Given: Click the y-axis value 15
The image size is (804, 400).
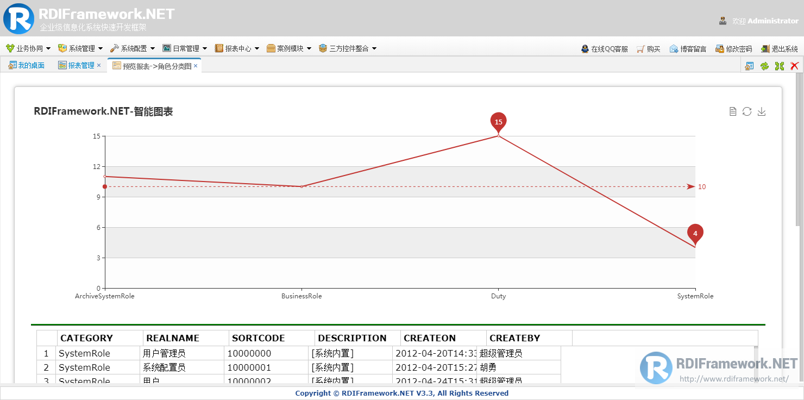Looking at the screenshot, I should [97, 136].
